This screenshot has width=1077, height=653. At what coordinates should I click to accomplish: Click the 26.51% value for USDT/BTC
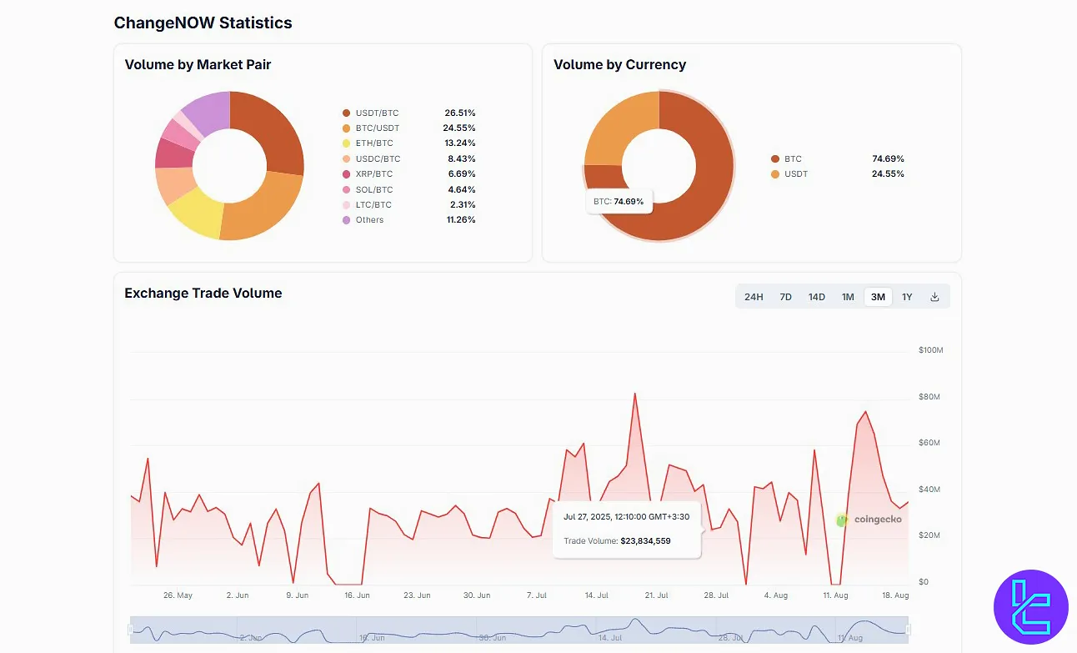(460, 113)
